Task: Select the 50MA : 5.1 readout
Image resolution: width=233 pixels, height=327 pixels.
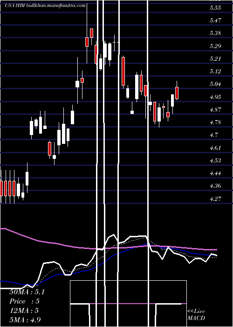Action: 27,292
